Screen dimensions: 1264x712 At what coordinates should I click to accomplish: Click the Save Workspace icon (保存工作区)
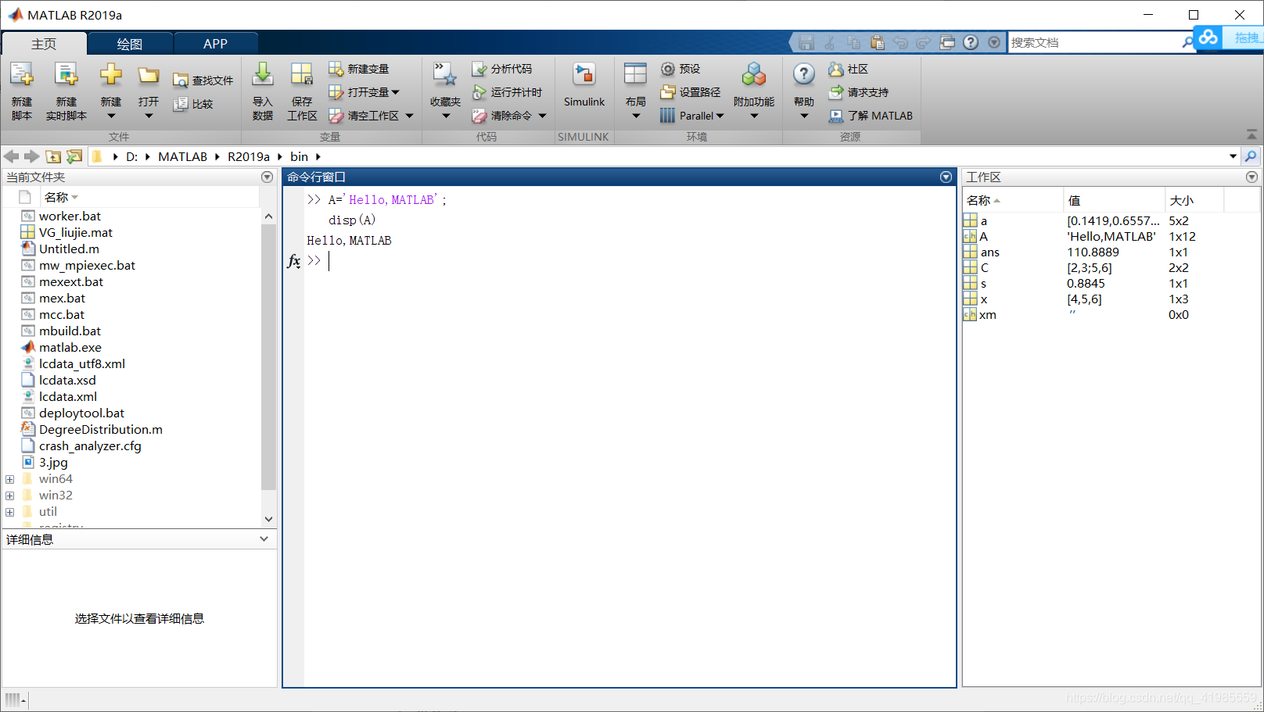(302, 75)
